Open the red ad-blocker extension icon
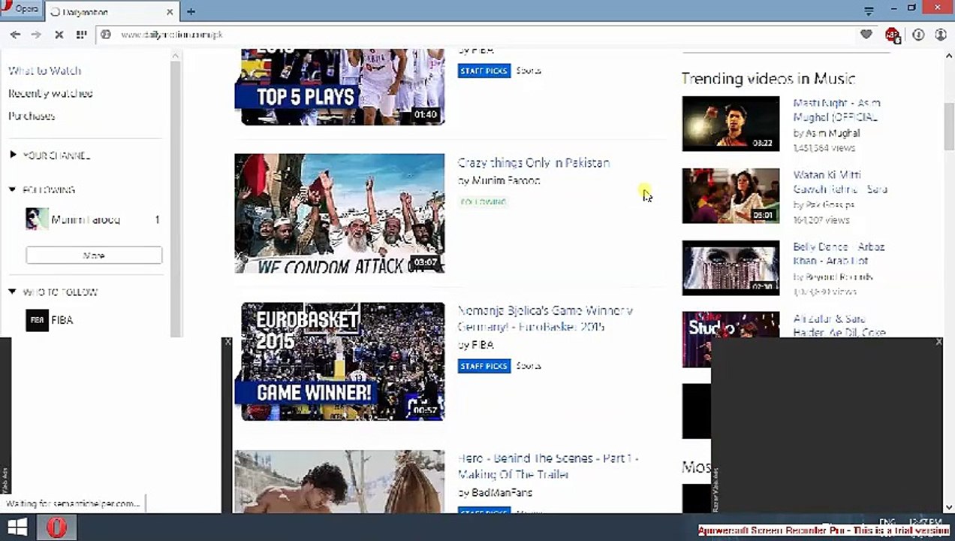 pyautogui.click(x=893, y=35)
